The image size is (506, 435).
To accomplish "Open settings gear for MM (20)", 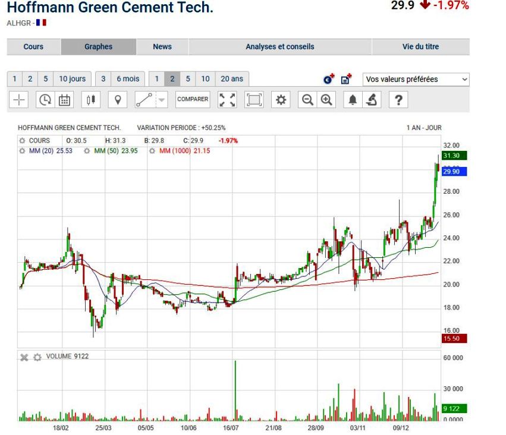I will [22, 151].
